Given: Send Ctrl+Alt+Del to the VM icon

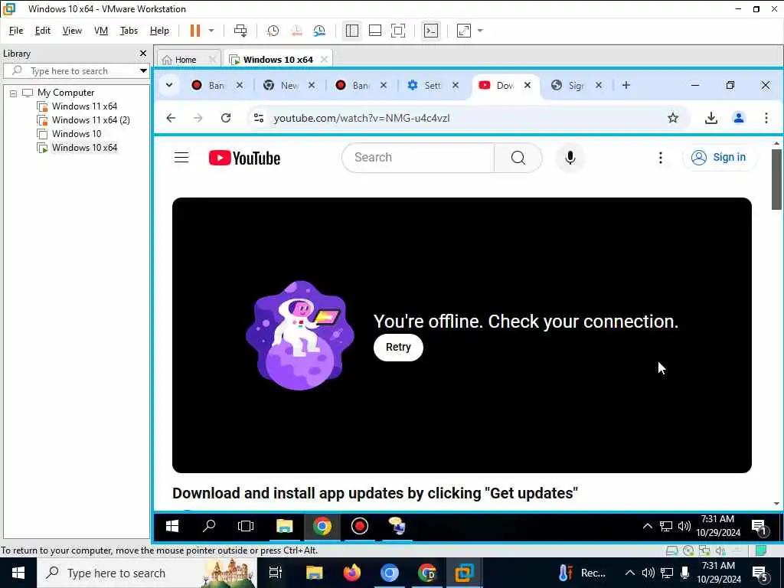Looking at the screenshot, I should click(240, 31).
